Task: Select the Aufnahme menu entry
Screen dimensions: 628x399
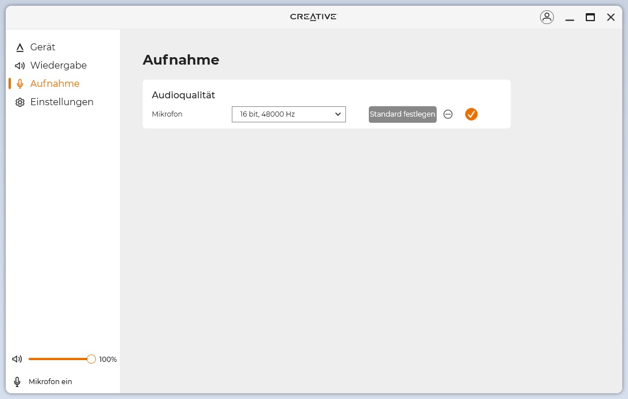Action: [55, 84]
